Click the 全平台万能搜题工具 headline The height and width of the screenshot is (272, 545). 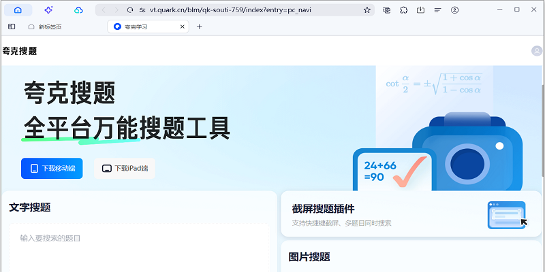pos(127,129)
